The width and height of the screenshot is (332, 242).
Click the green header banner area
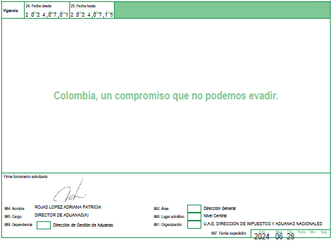pos(222,10)
